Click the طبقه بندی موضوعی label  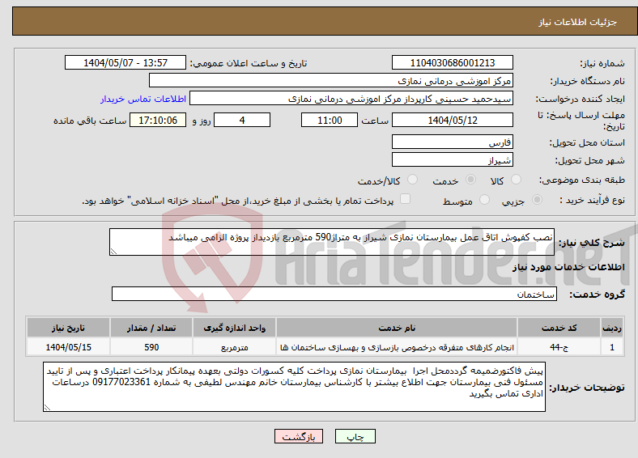point(582,180)
